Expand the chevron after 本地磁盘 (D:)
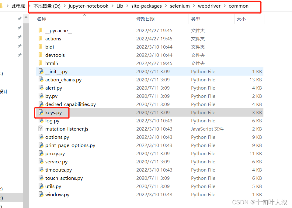Viewport: 292px width, 208px height. pos(64,6)
